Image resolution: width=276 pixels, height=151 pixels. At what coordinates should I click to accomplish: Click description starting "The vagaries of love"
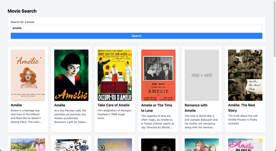tap(158, 122)
